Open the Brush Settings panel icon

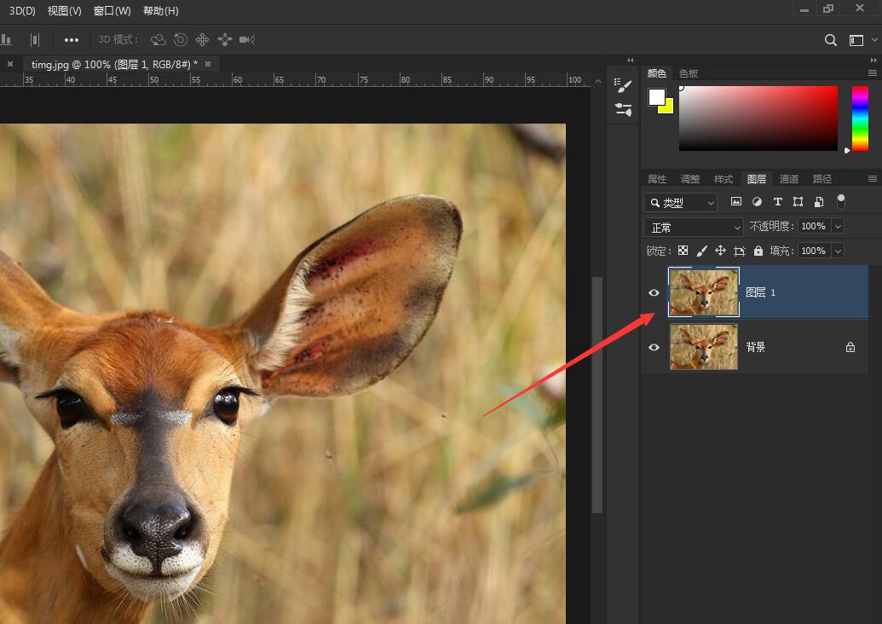coord(624,110)
